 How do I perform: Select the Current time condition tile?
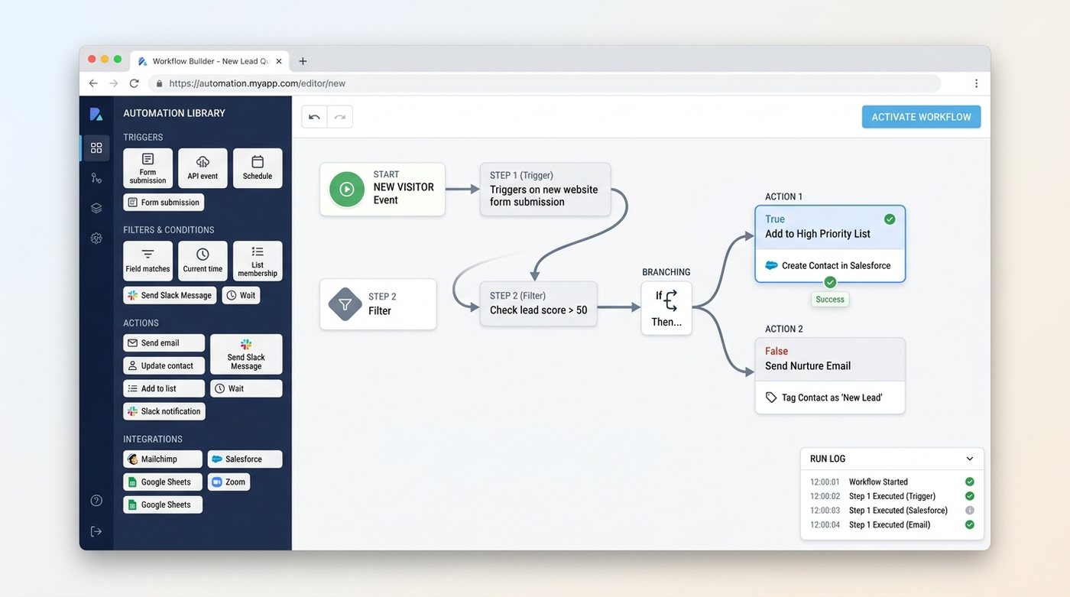(203, 261)
